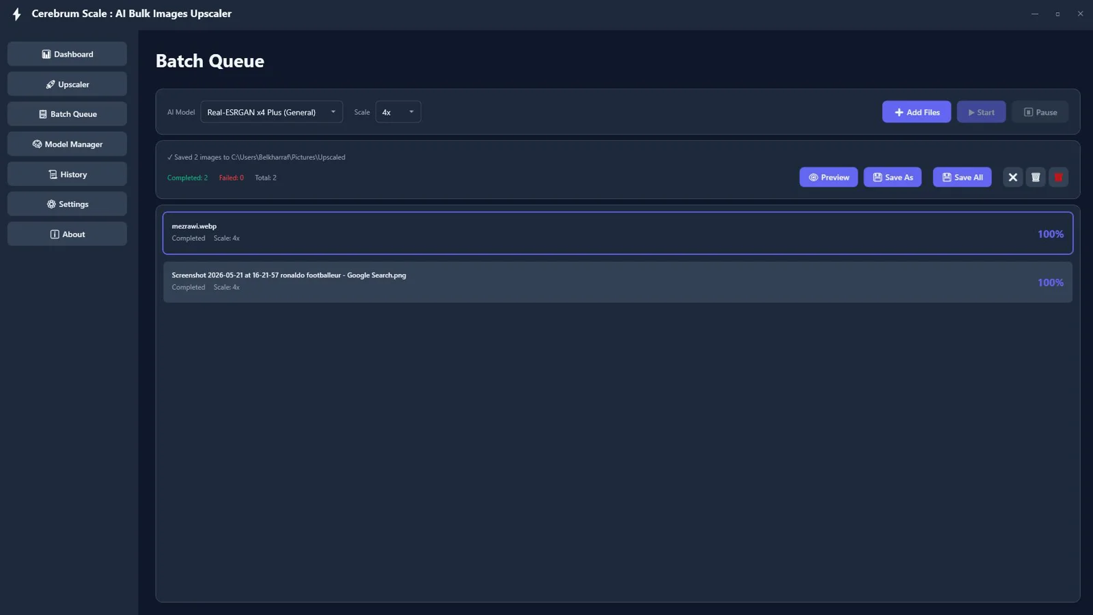Open the Scale 4x dropdown
Screen dimensions: 1093x615
tap(398, 112)
